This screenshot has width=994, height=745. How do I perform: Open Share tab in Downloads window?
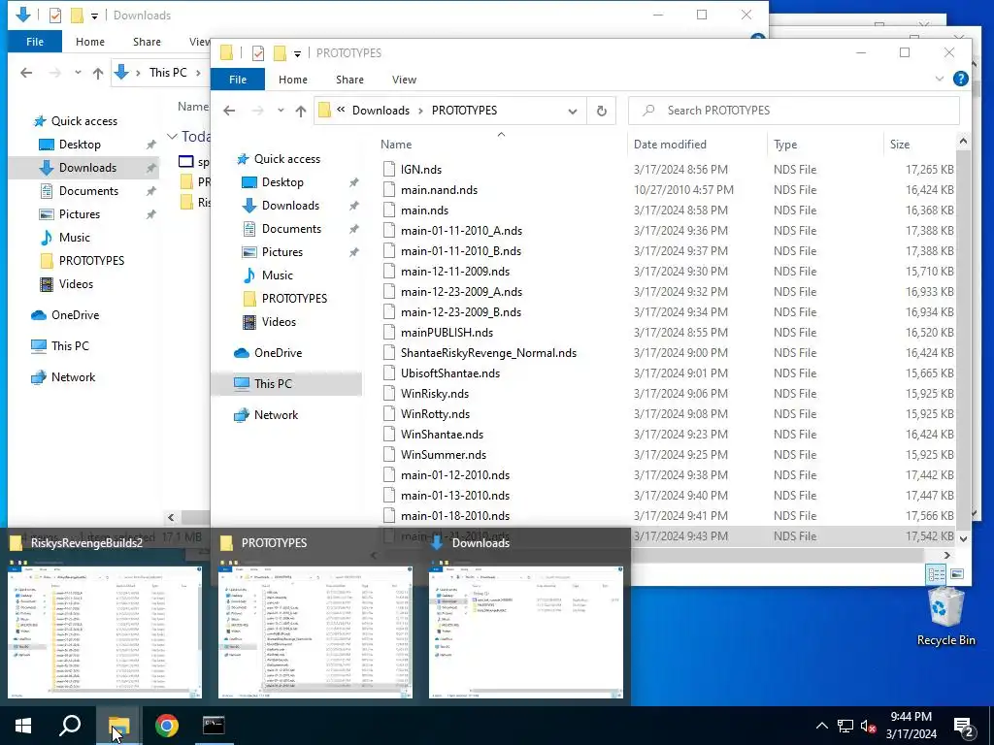coord(147,41)
